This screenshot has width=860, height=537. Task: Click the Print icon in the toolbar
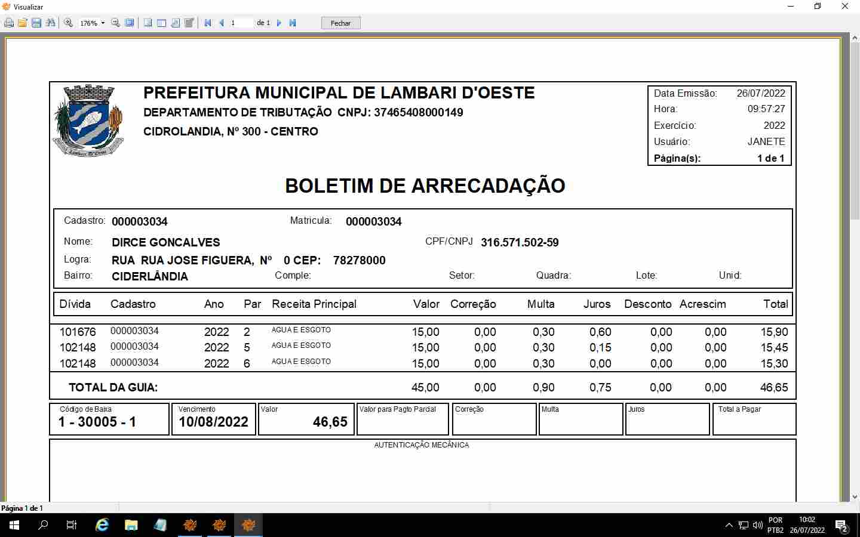coord(9,23)
